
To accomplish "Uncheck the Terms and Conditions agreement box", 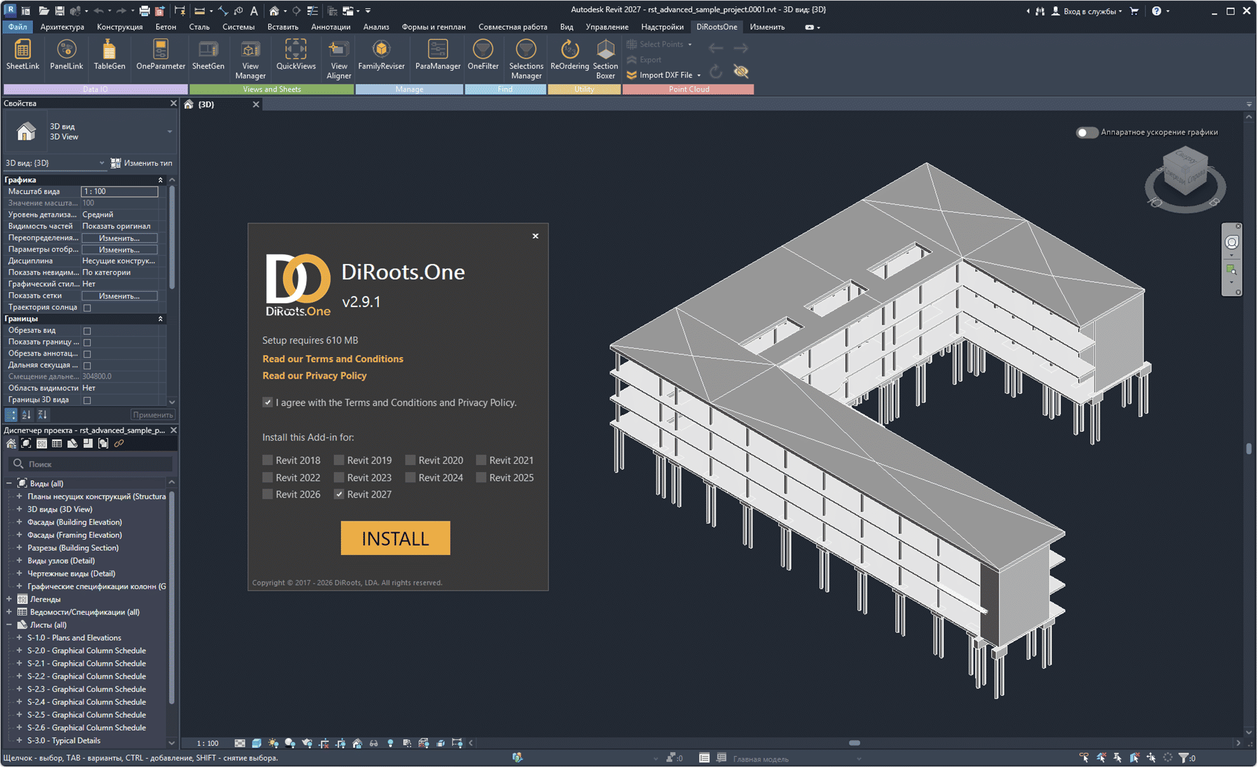I will pyautogui.click(x=267, y=402).
